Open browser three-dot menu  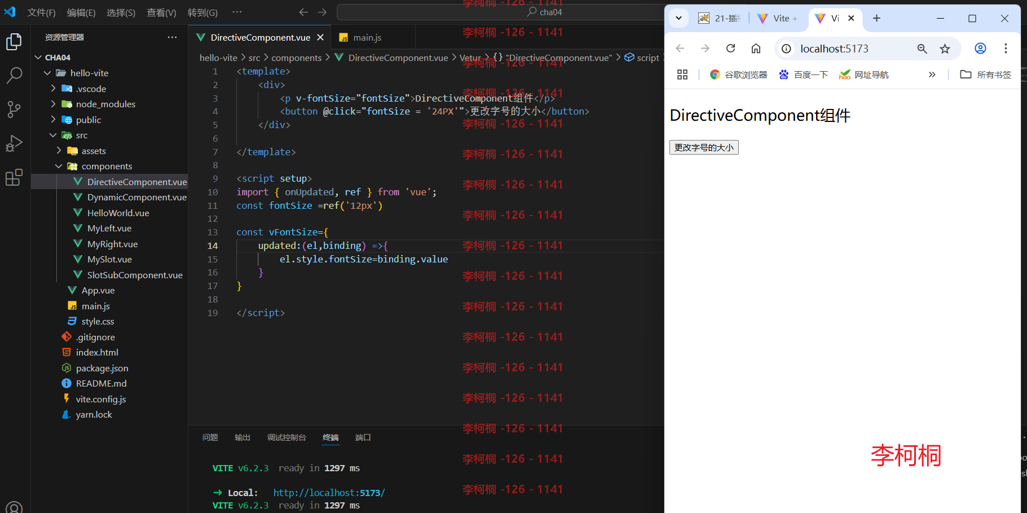click(1006, 49)
